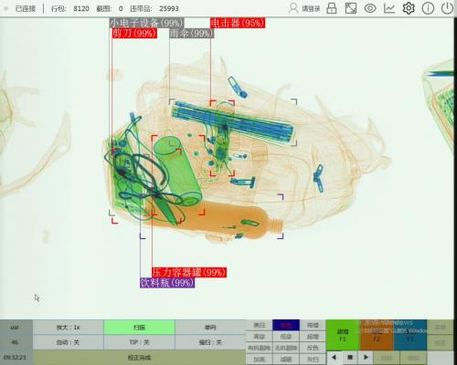The image size is (457, 365).
Task: Click the green F1 conveyor button
Action: tap(343, 335)
